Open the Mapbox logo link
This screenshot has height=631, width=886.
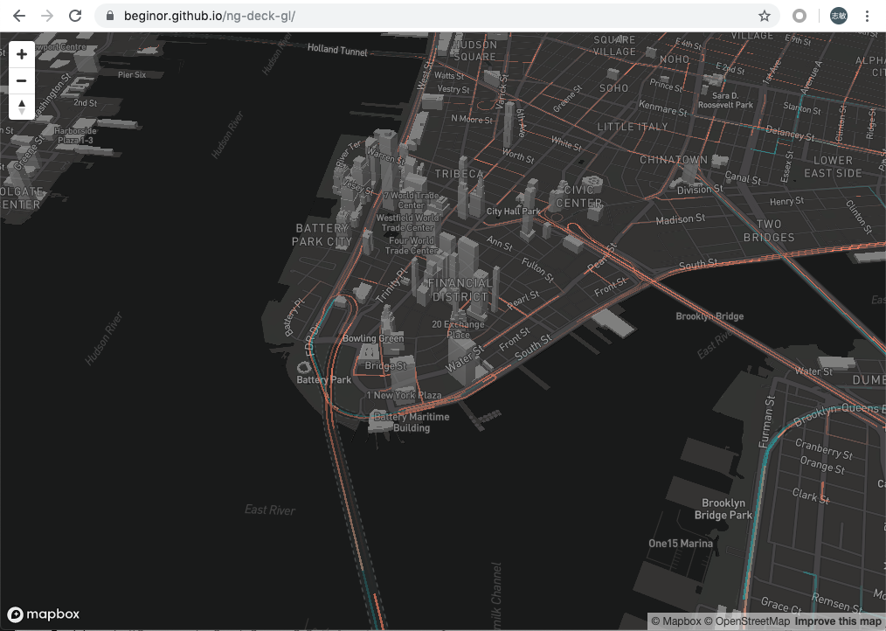point(44,614)
